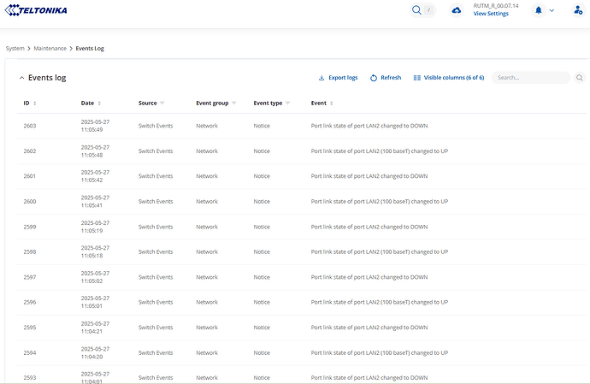The width and height of the screenshot is (590, 384).
Task: Click the Teltonika logo
Action: (x=36, y=10)
